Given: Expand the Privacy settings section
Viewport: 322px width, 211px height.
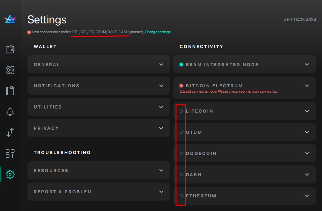Looking at the screenshot, I should coord(161,128).
